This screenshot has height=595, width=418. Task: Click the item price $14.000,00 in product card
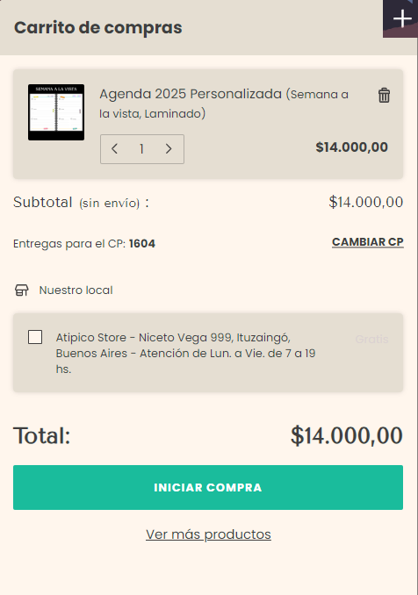point(352,147)
